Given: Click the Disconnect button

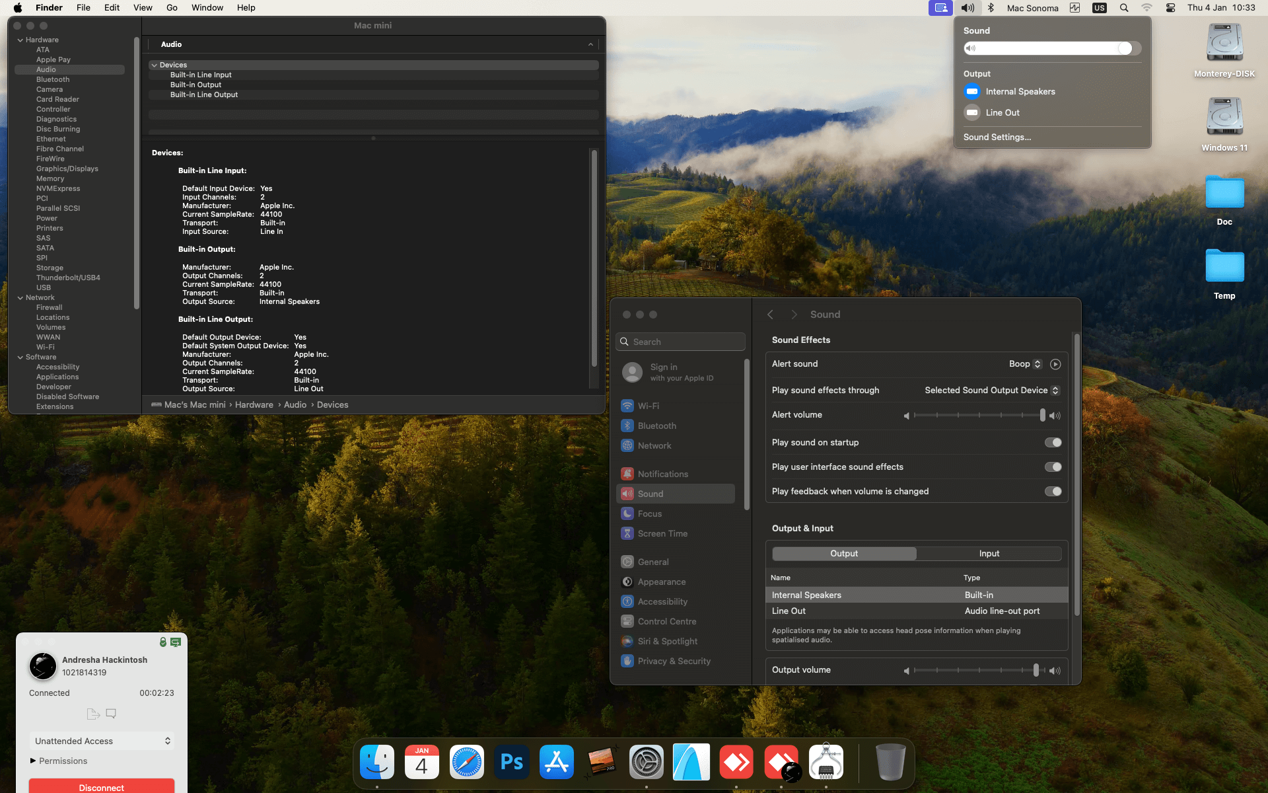Looking at the screenshot, I should [x=102, y=787].
